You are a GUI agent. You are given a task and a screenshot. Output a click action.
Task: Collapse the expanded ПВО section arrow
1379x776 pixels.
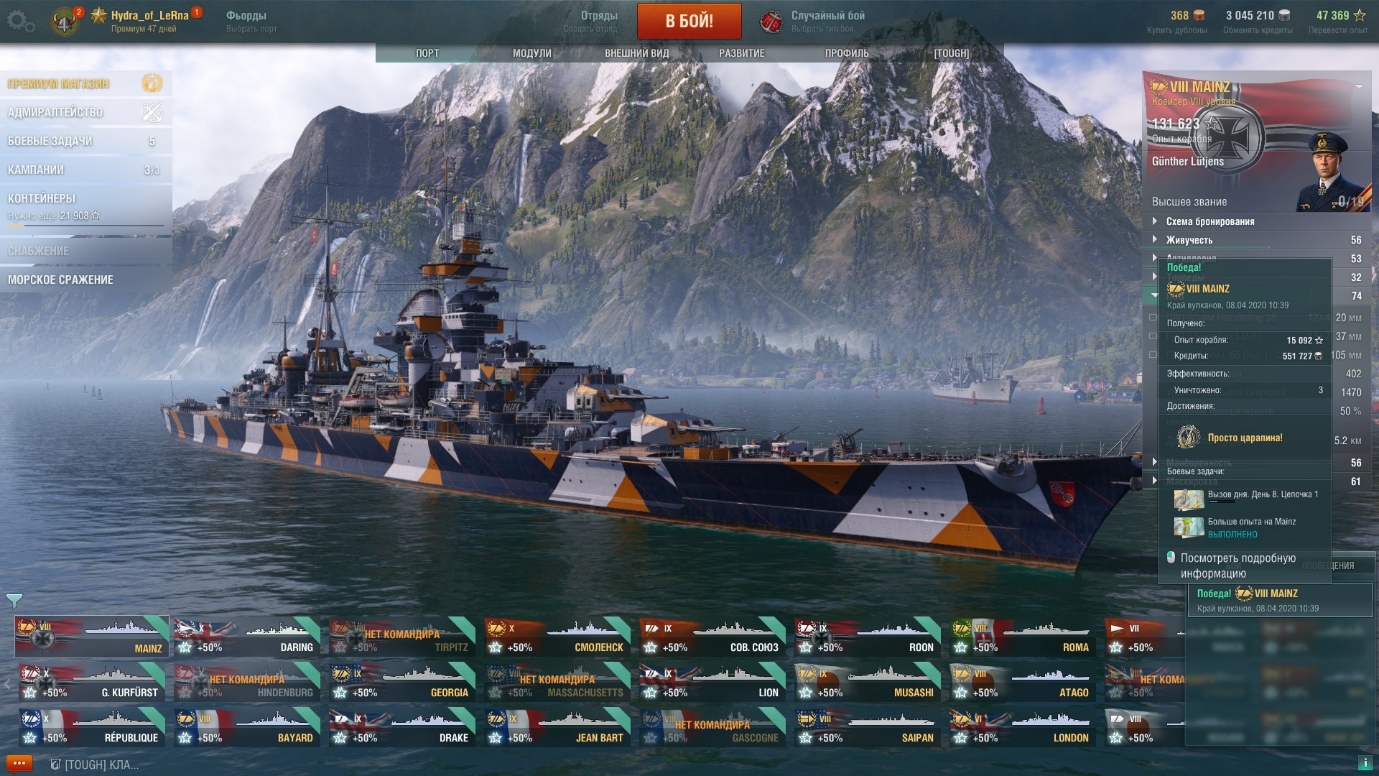pos(1154,295)
